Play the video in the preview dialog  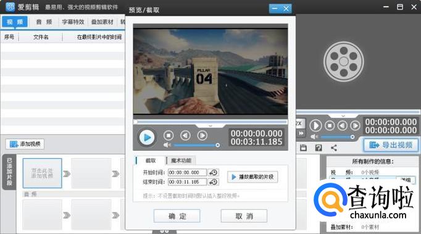point(147,137)
